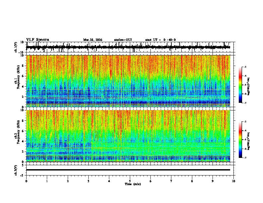Click the "8" kHz tick on ch.2 frequency axis
This screenshot has width=263, height=203.
point(23,121)
